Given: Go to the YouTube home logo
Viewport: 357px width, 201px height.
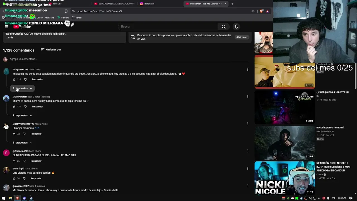Looking at the screenshot, I should [22, 27].
